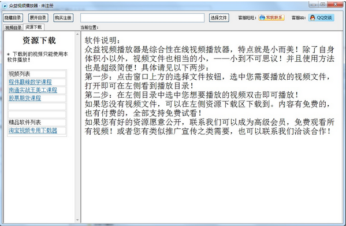
Task: Open the 股票期货课程 link
Action: [x=25, y=98]
